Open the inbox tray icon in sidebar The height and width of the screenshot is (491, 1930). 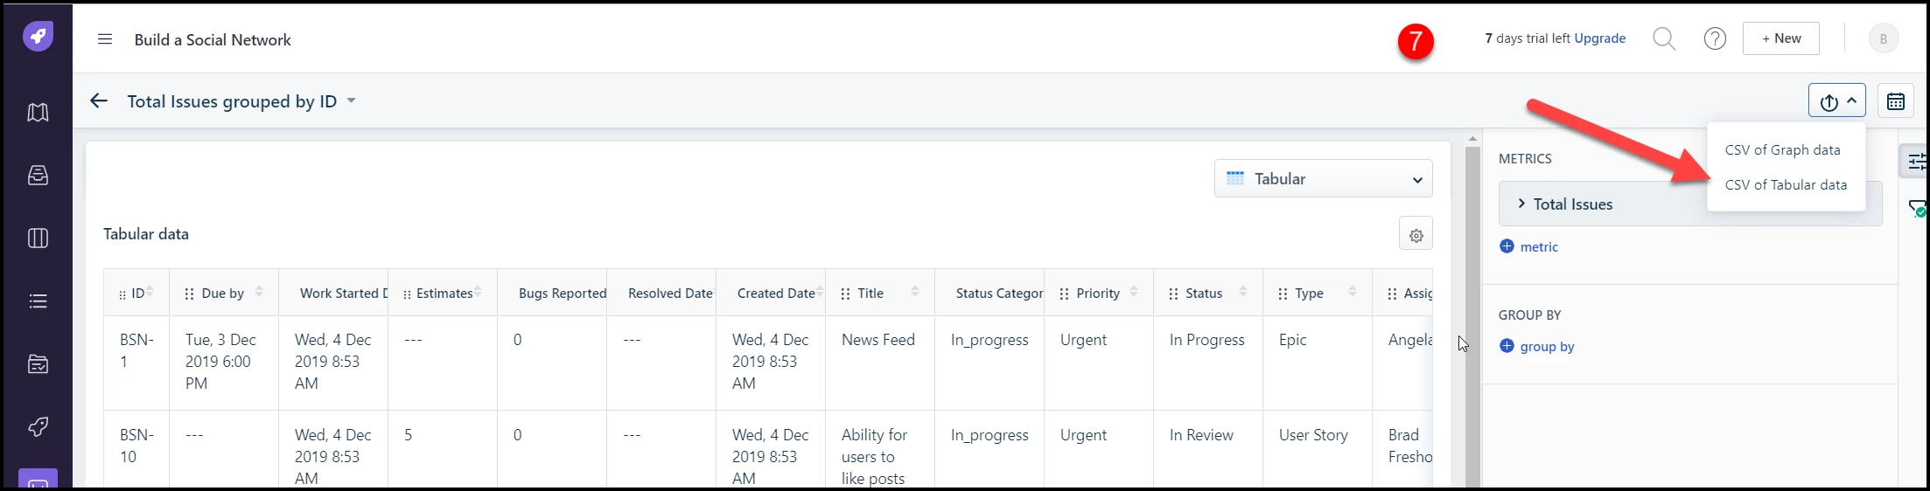point(38,176)
